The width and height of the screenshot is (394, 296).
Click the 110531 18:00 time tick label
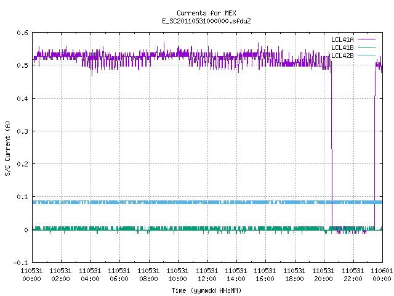tap(294, 274)
